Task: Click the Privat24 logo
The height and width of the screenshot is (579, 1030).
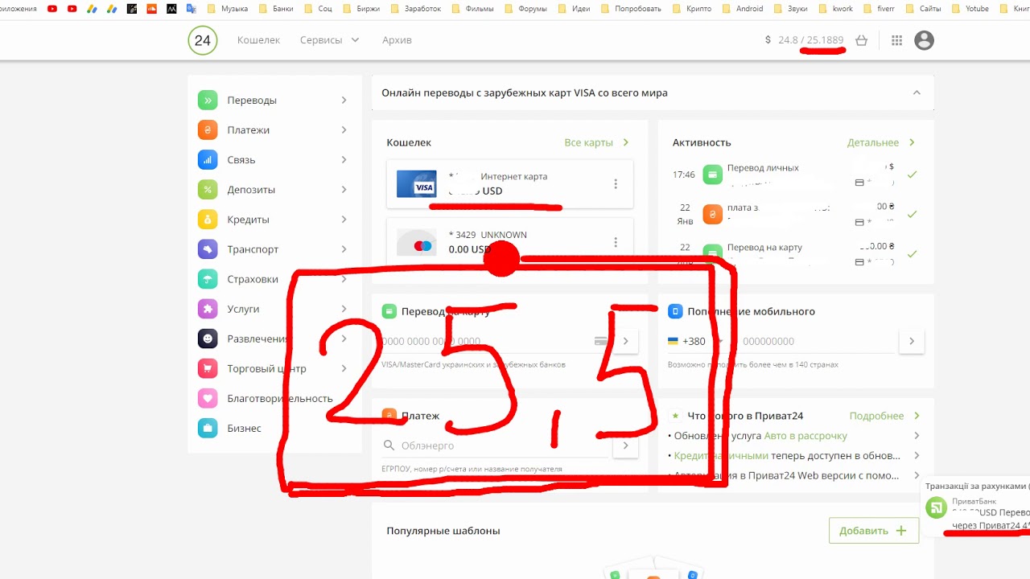Action: (203, 40)
